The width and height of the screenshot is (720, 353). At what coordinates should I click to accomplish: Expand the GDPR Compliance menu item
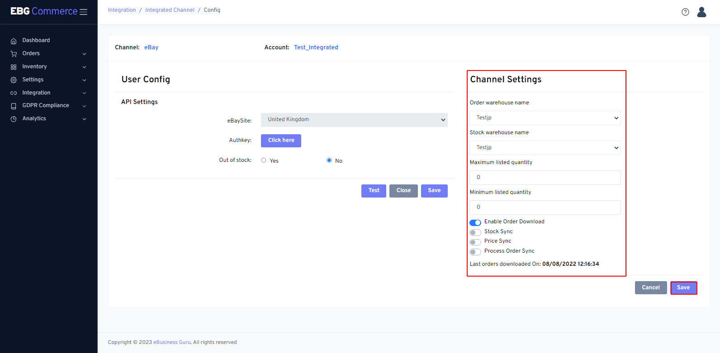pyautogui.click(x=48, y=105)
